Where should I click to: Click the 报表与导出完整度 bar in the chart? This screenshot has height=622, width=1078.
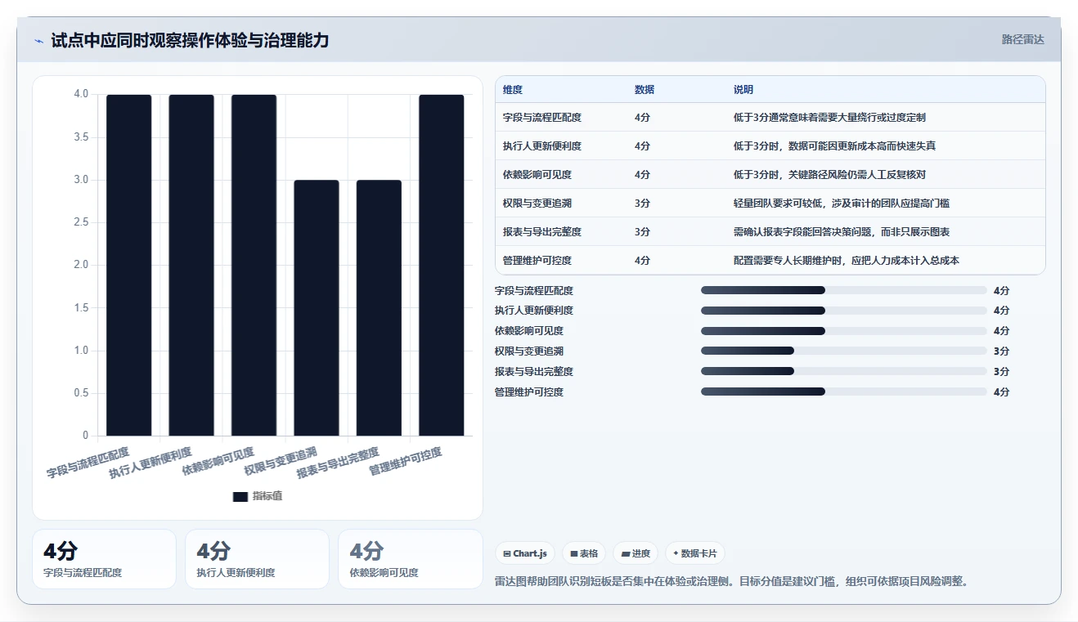tap(379, 308)
